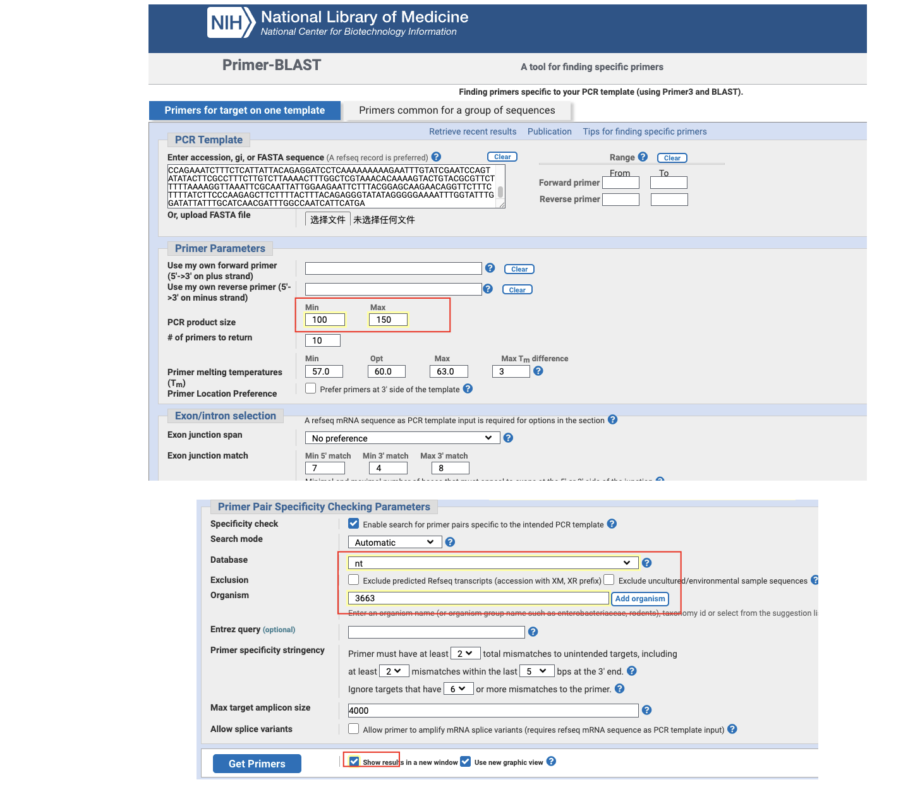This screenshot has height=787, width=920.
Task: Click the Tm Opt field showing 60.0
Action: 387,371
